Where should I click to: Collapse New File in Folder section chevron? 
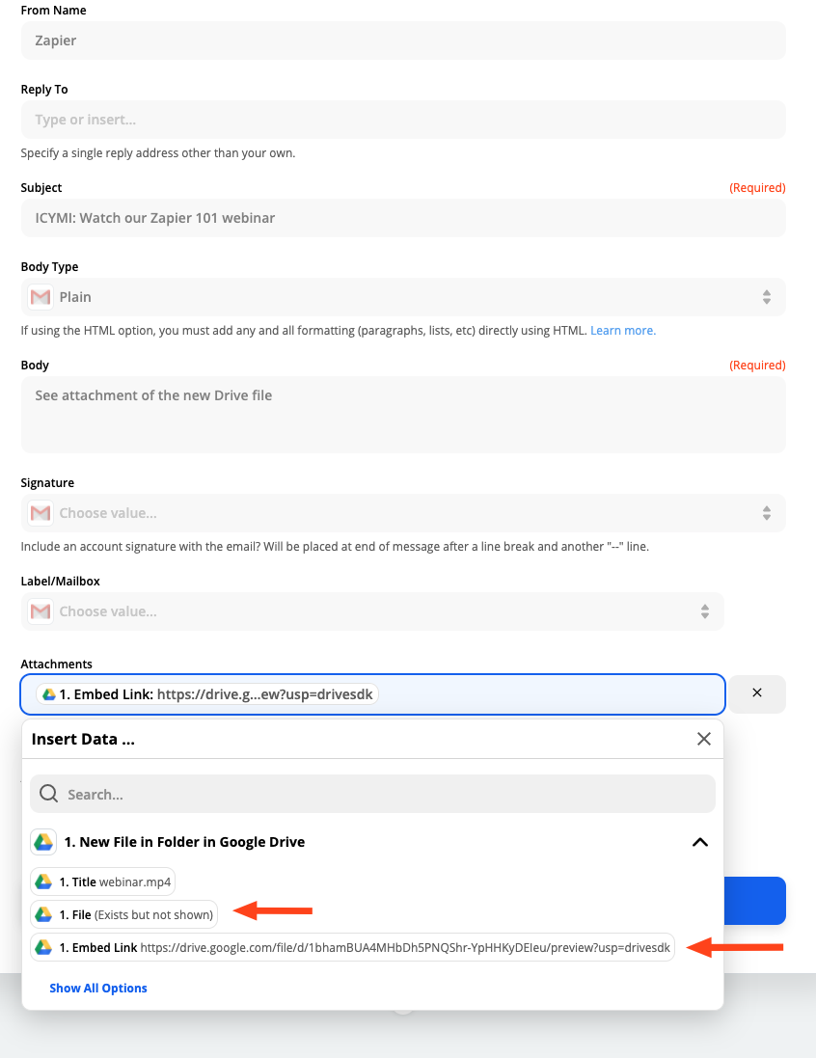(x=700, y=842)
